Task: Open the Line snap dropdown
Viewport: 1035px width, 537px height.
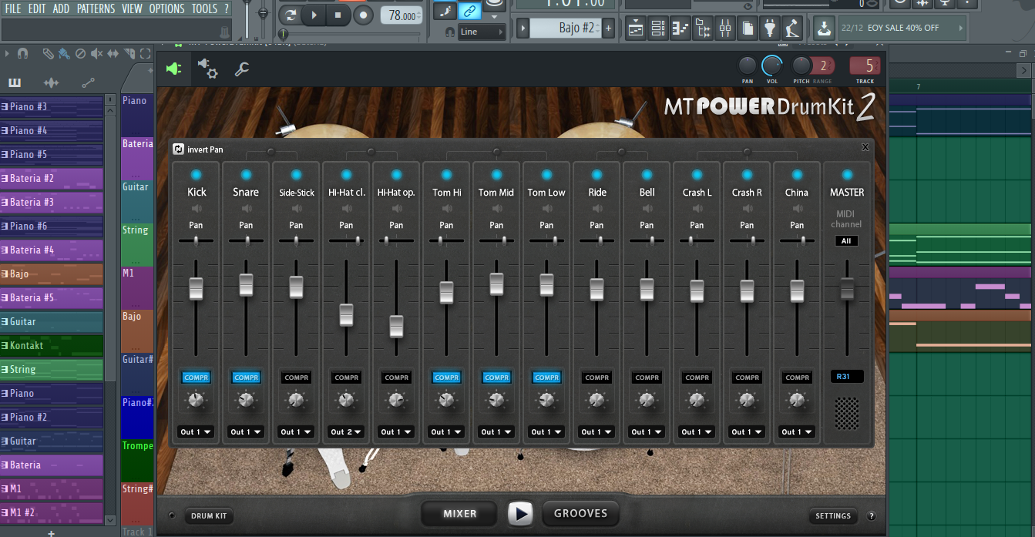Action: (482, 32)
